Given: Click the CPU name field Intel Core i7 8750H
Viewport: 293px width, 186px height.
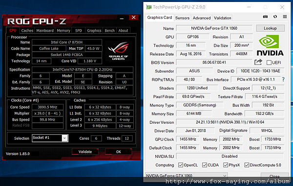Looking at the screenshot, I should [67, 42].
